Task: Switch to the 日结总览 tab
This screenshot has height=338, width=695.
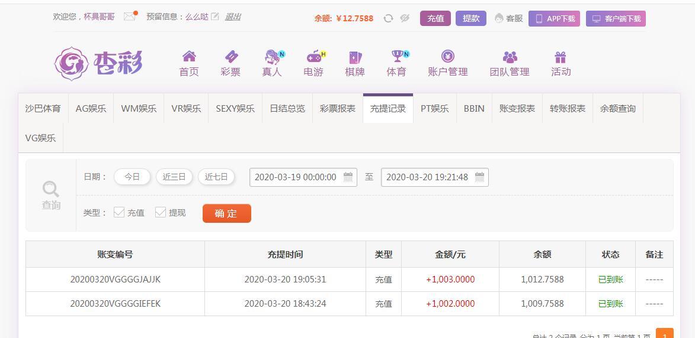Action: pos(288,108)
